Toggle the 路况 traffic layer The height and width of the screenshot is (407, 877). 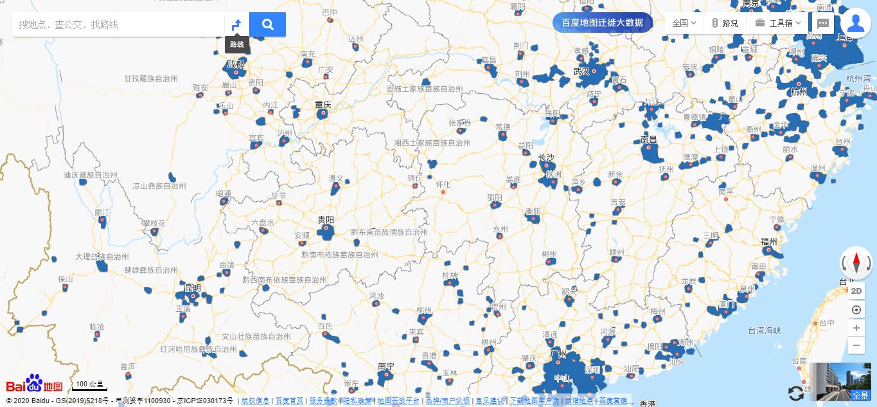tap(725, 23)
